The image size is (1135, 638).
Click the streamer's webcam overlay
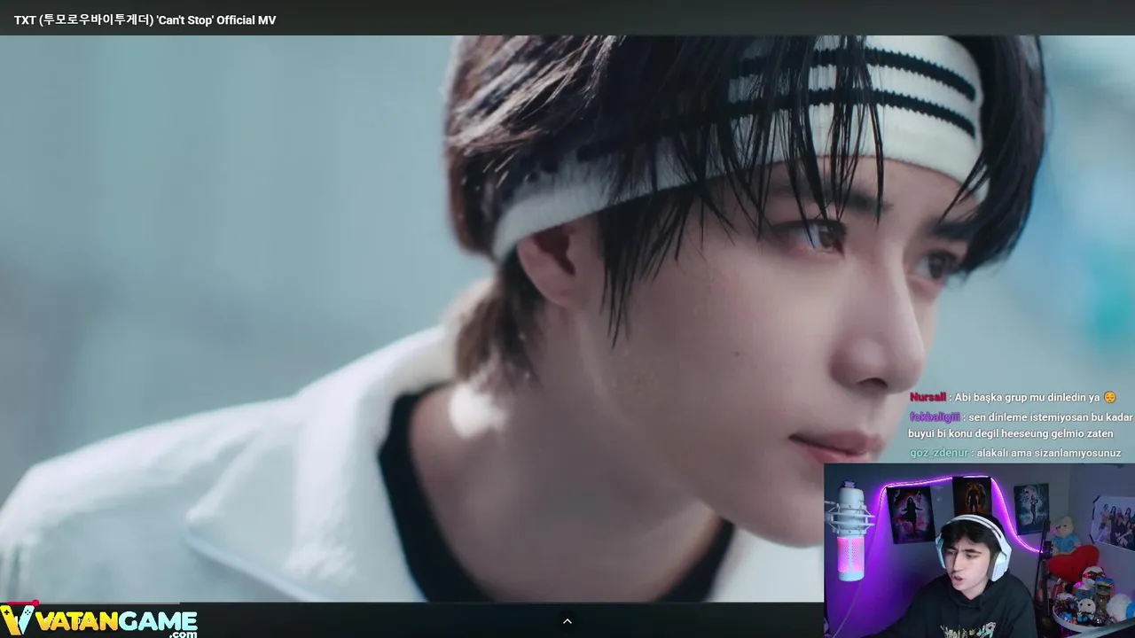click(x=979, y=550)
